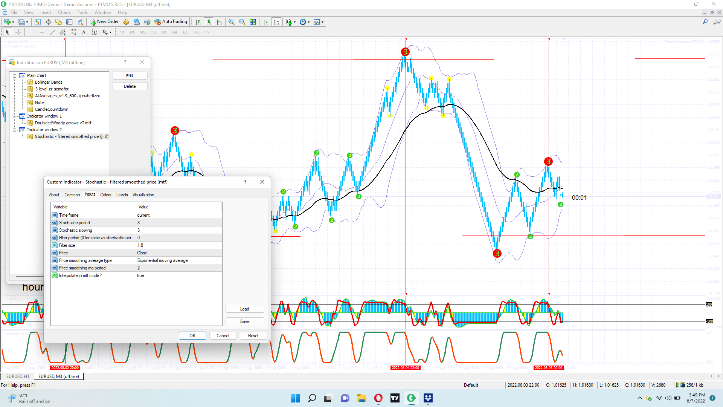Select the Draw Trendline tool
Viewport: 723px width, 407px height.
pos(52,32)
